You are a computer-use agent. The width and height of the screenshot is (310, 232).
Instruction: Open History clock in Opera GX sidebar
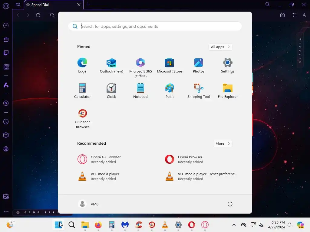tap(6, 121)
